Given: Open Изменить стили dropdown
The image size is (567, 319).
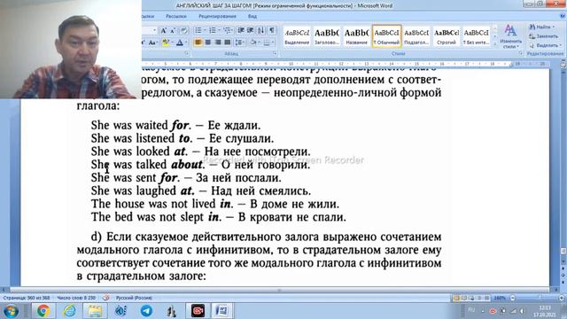Looking at the screenshot, I should 510,36.
